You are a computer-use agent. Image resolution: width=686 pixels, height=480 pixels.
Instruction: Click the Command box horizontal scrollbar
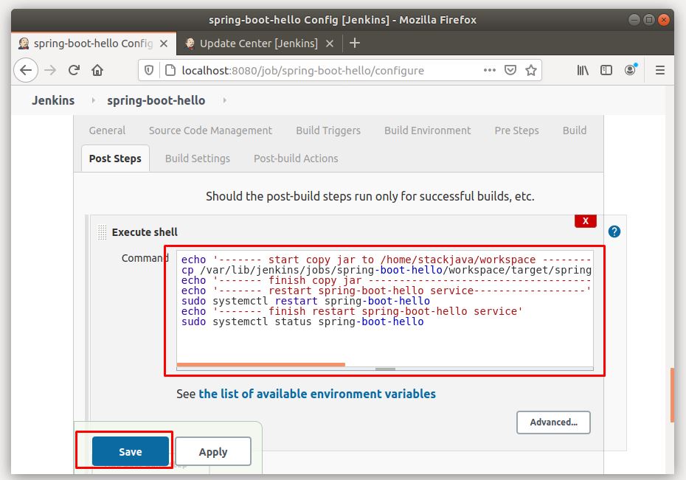coord(260,364)
